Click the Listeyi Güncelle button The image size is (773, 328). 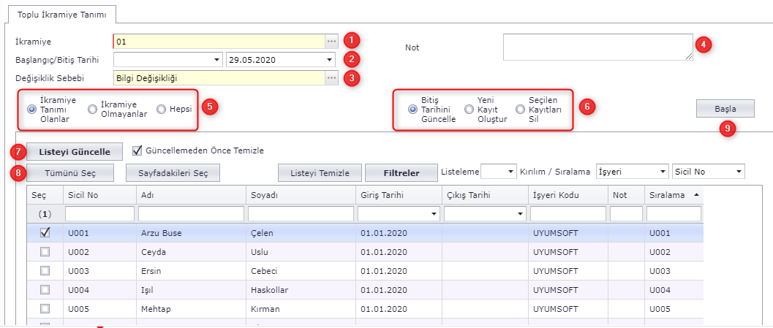pyautogui.click(x=70, y=151)
